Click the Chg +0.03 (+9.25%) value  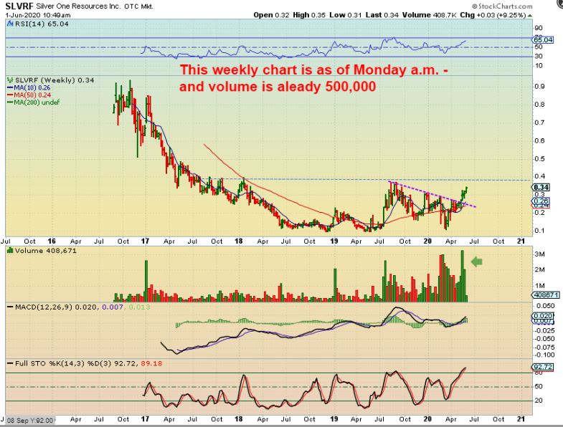tap(493, 15)
